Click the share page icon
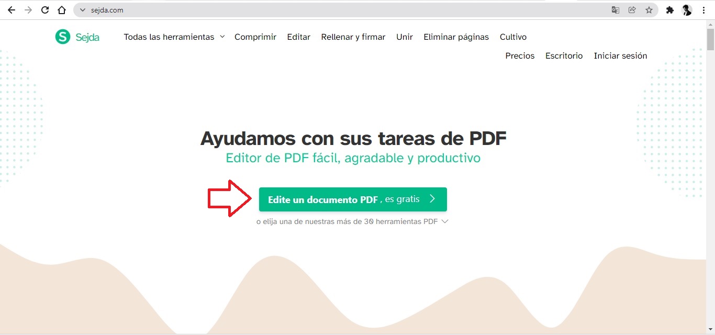Viewport: 715px width, 335px height. [x=632, y=9]
